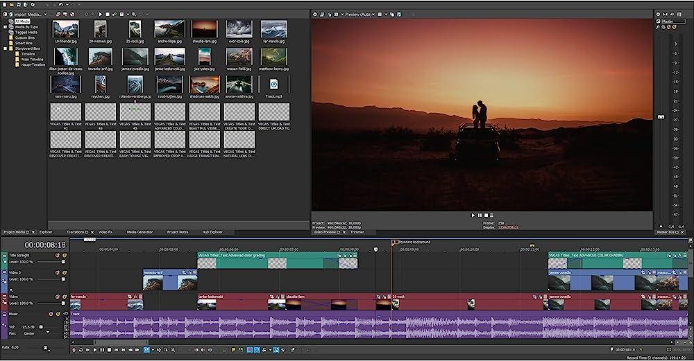Save the project from the top toolbar

(19, 4)
